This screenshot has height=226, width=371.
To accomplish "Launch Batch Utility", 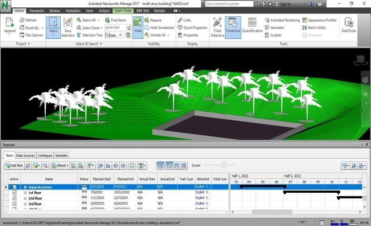I will (x=314, y=28).
